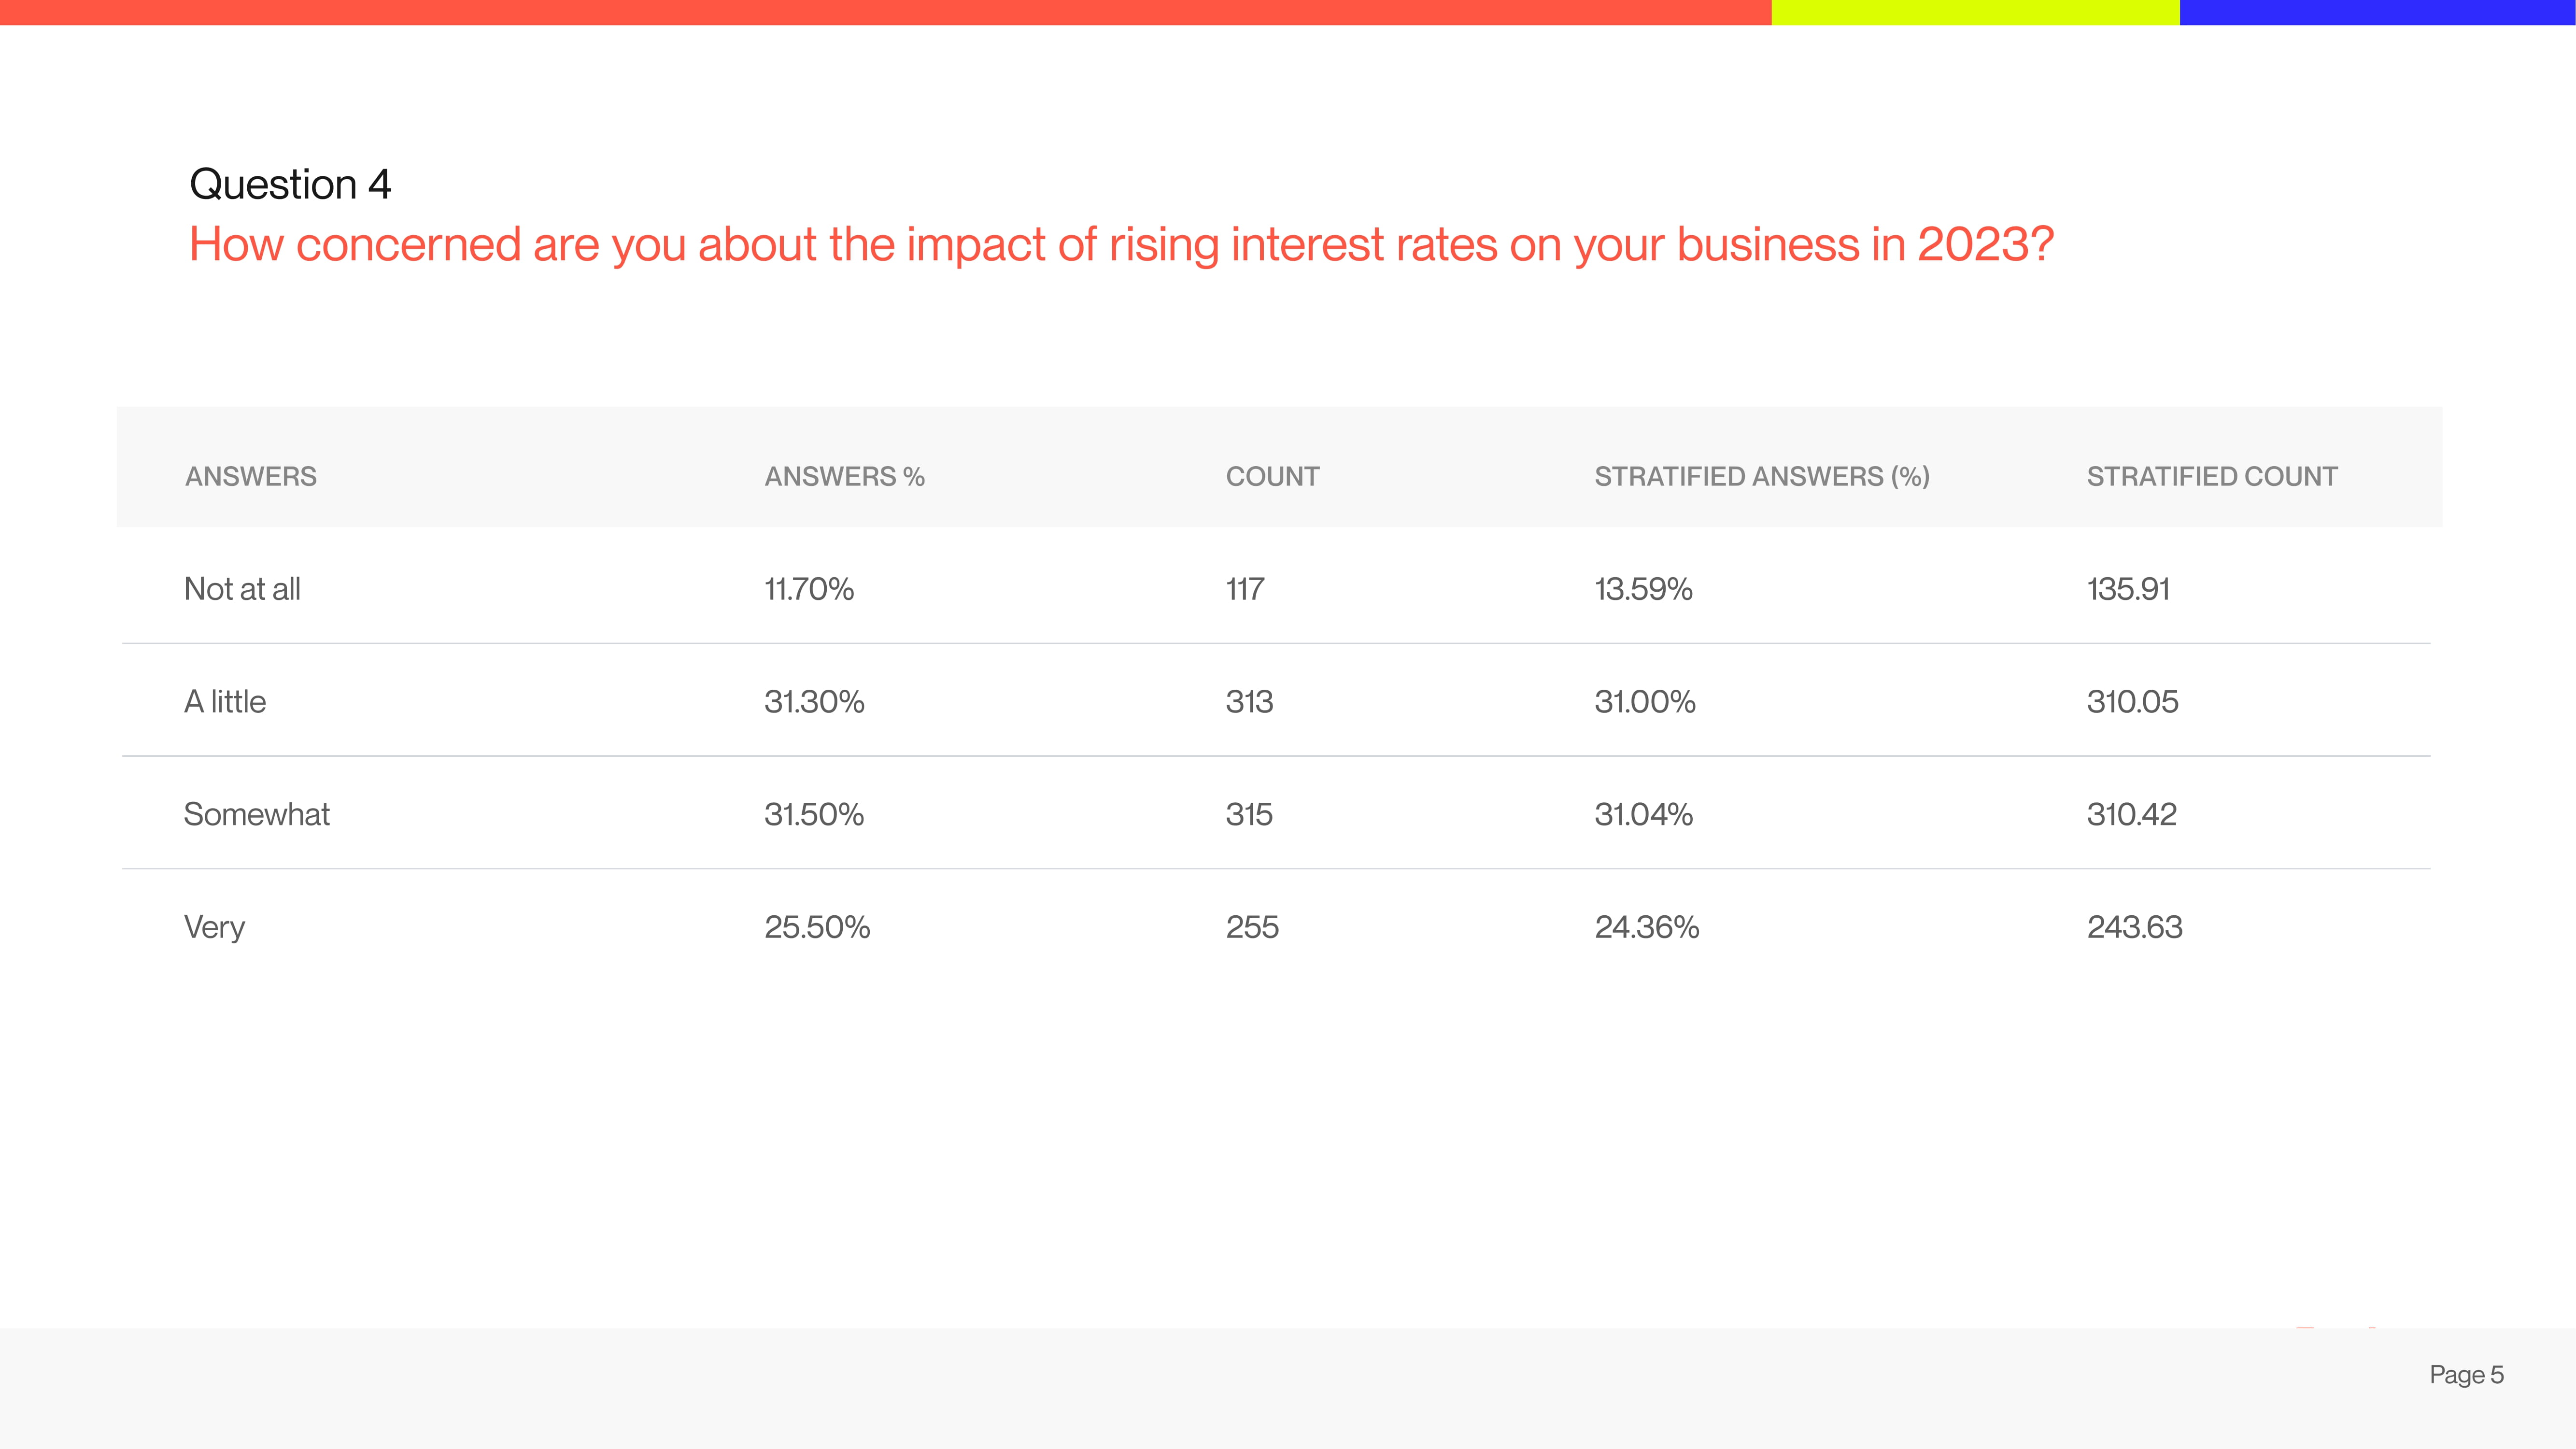Select the COUNT column header
2576x1449 pixels.
point(1272,476)
